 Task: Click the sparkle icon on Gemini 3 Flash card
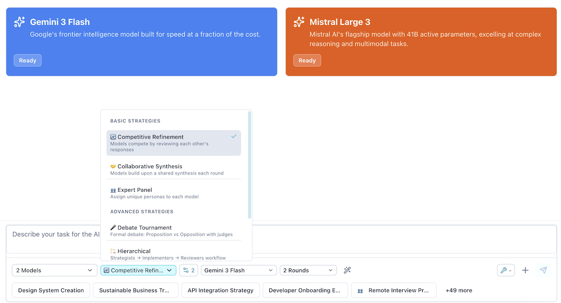[x=19, y=22]
